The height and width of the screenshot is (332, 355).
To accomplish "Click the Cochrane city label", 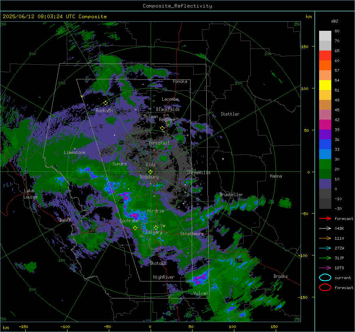I will pyautogui.click(x=129, y=221).
